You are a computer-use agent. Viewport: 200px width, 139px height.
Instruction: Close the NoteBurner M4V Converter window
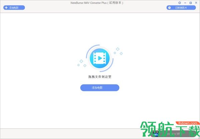click(196, 3)
